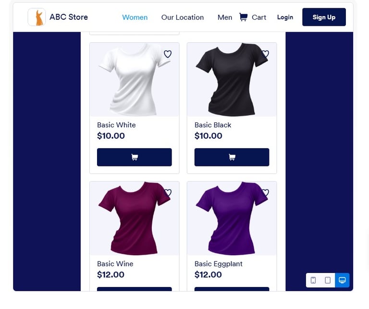
Task: Open the Basic Eggplant shirt image
Action: coord(232,218)
